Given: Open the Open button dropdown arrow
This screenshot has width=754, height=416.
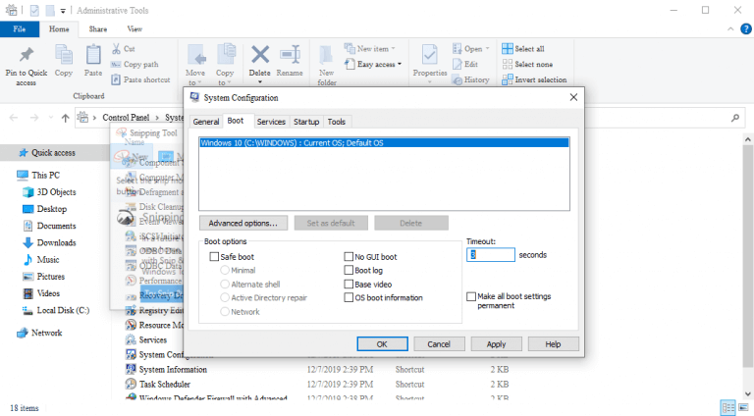Looking at the screenshot, I should pos(487,48).
